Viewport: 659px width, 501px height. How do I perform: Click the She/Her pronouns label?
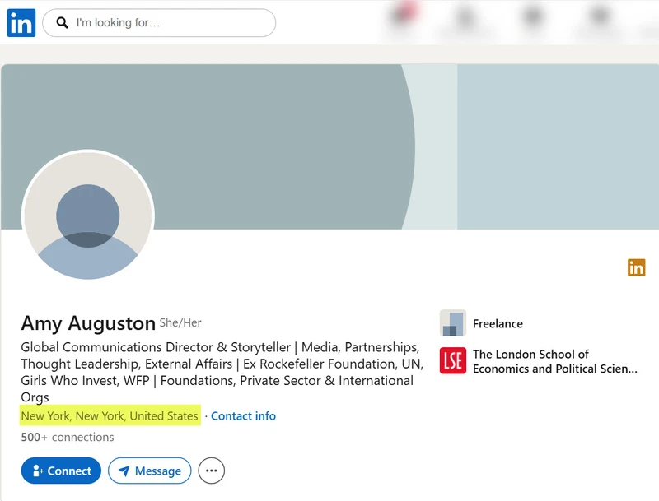point(180,322)
